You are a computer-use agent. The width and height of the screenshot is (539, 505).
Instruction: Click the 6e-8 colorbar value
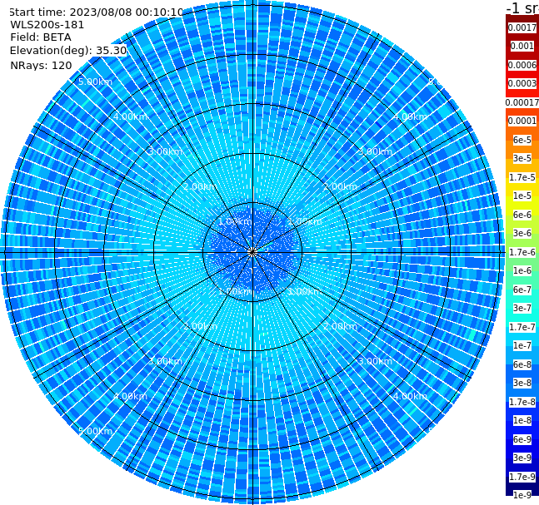click(x=522, y=364)
